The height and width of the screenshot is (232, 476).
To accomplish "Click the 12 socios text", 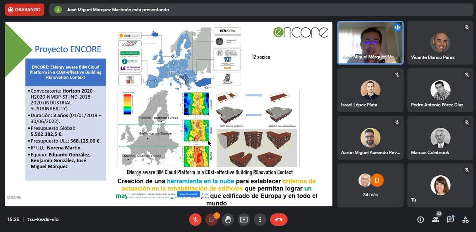I will tap(261, 57).
